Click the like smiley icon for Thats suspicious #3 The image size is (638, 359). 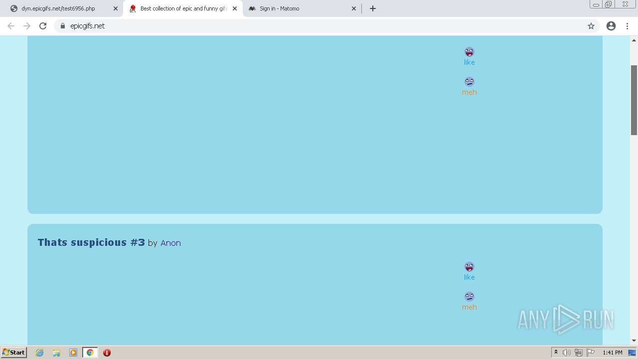[470, 267]
